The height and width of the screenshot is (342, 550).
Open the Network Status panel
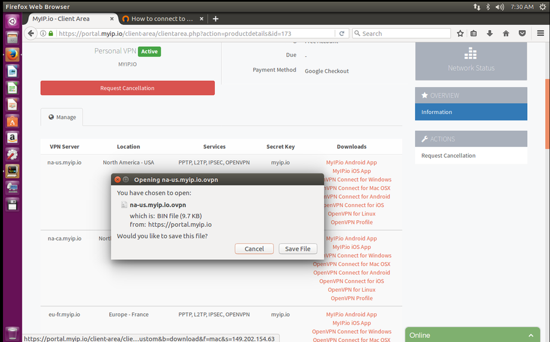coord(471,61)
